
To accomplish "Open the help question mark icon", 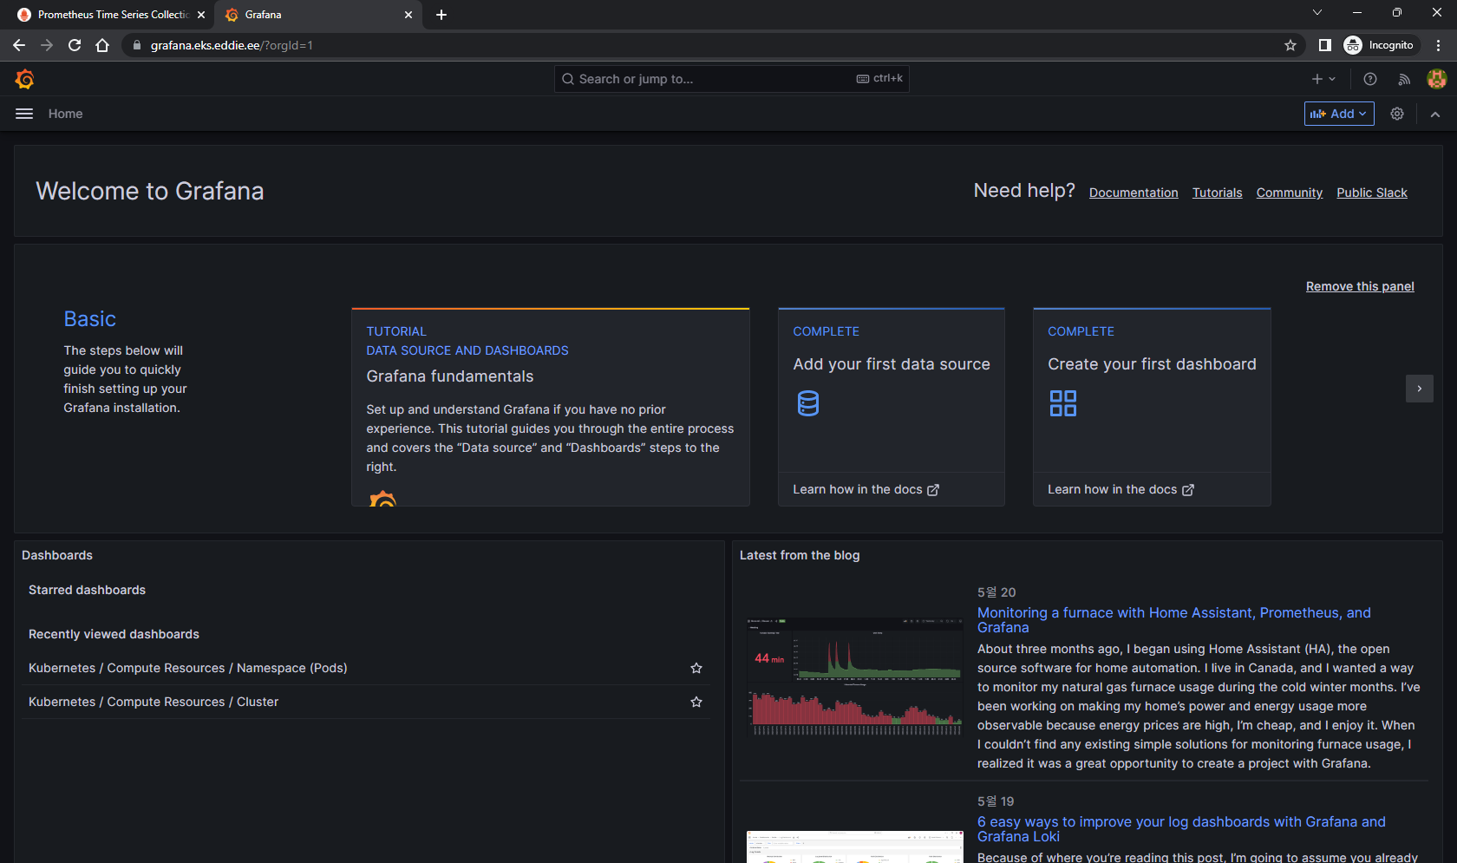I will coord(1370,79).
